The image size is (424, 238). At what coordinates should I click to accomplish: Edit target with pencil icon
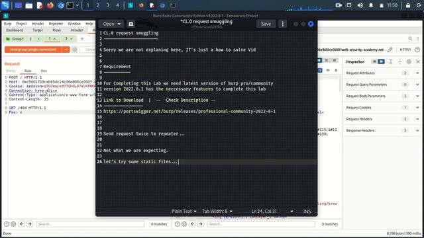[x=390, y=50]
